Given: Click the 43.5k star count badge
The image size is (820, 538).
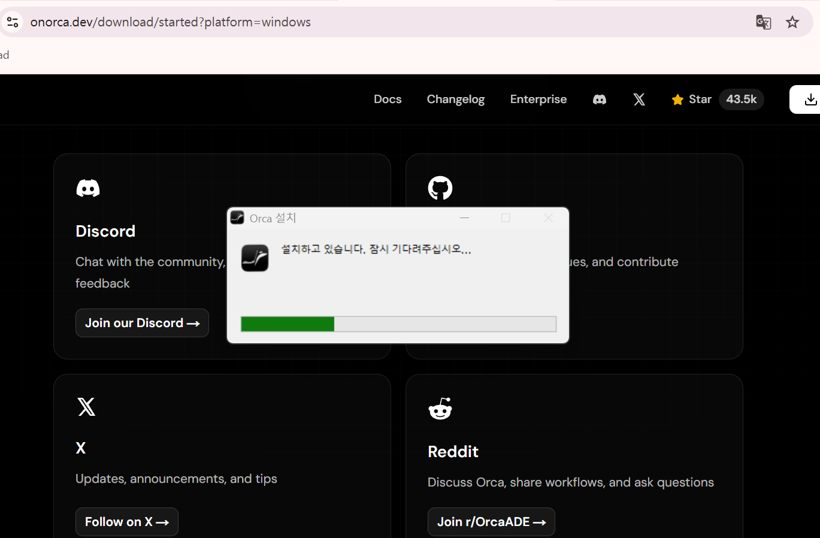Looking at the screenshot, I should coord(742,99).
